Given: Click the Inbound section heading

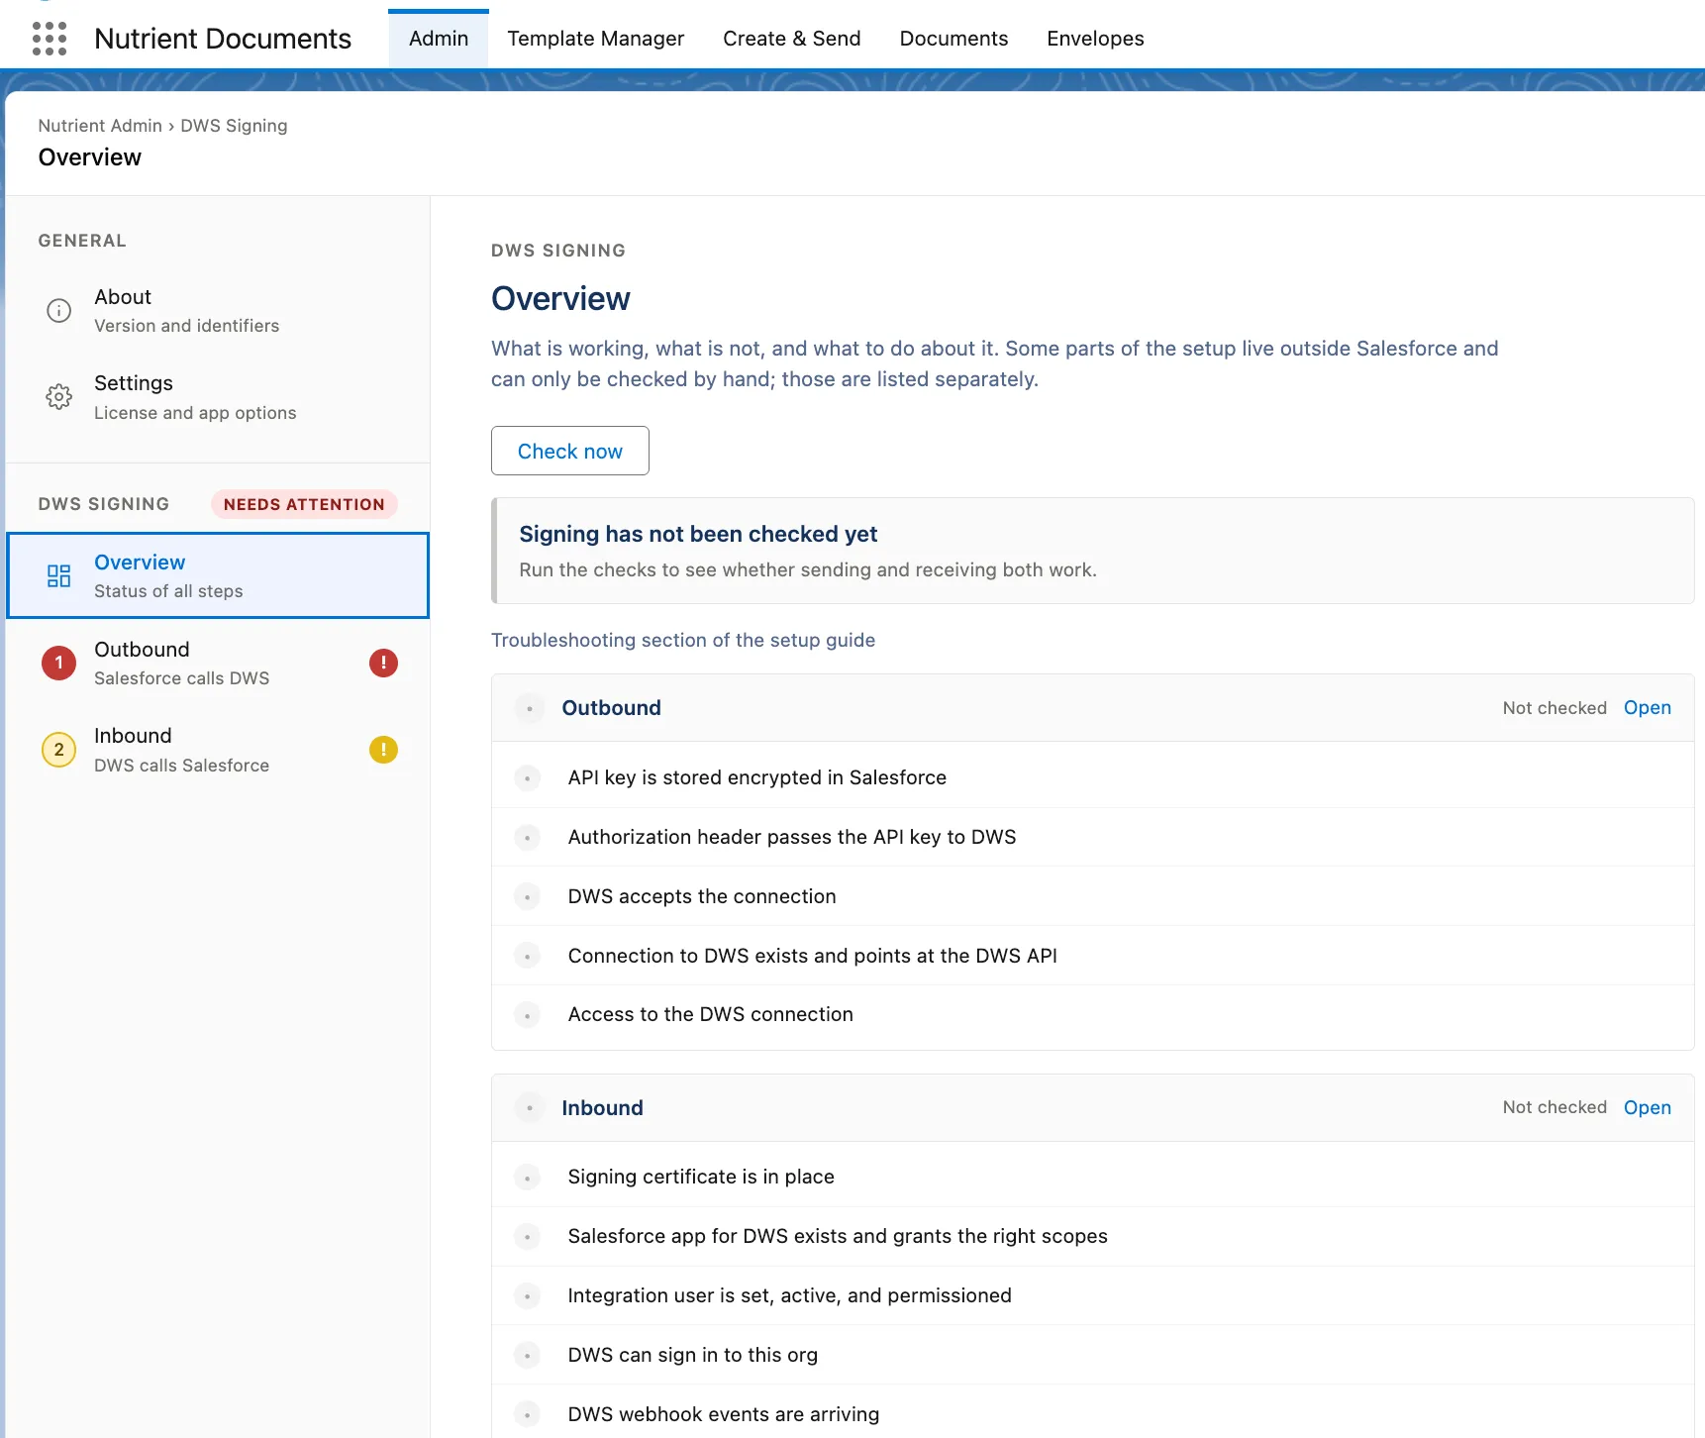Looking at the screenshot, I should (603, 1108).
